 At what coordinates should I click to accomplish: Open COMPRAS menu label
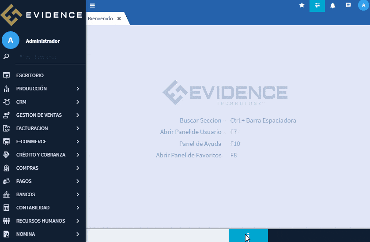[x=27, y=168]
